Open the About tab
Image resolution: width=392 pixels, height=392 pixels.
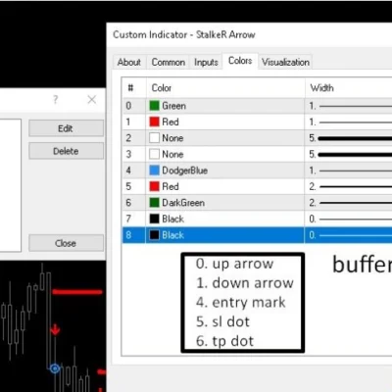pyautogui.click(x=129, y=62)
